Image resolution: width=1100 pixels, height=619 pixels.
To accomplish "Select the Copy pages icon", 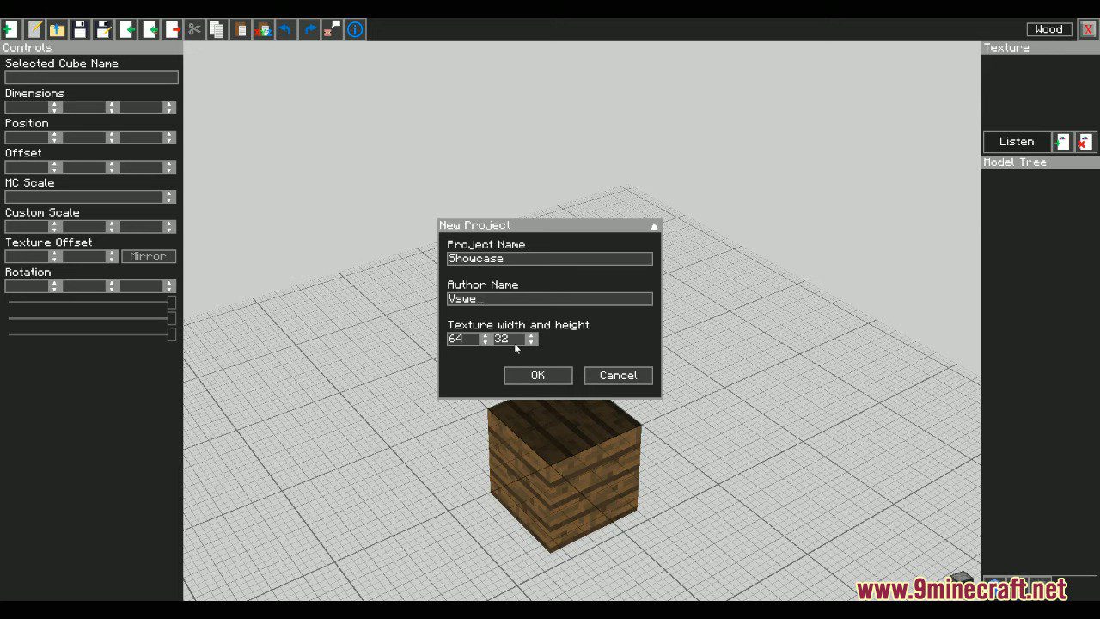I will pyautogui.click(x=217, y=30).
